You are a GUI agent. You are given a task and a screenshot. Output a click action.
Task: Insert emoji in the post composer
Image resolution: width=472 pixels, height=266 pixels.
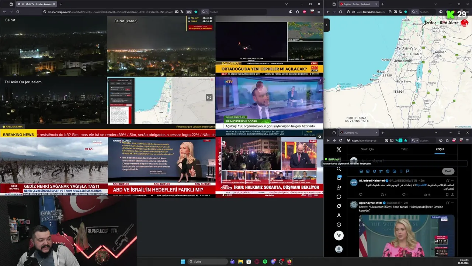[x=388, y=171]
